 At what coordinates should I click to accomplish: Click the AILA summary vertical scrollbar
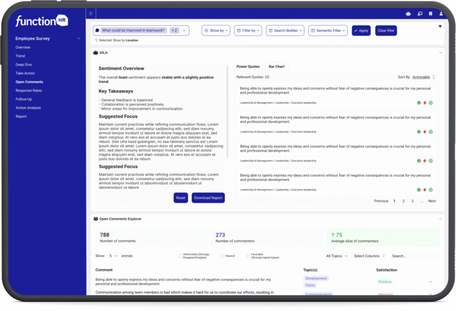point(228,112)
